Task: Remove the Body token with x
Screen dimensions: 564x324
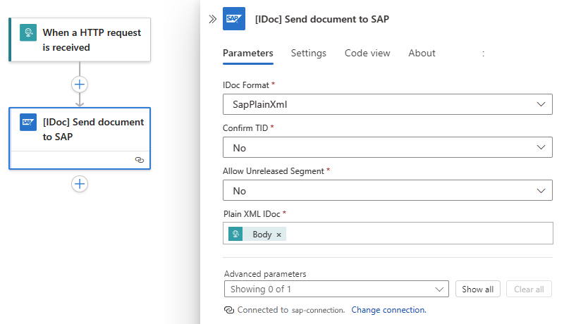Action: (x=278, y=235)
